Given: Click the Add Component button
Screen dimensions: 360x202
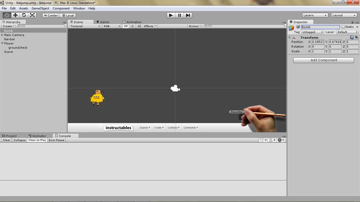Looking at the screenshot, I should 324,60.
